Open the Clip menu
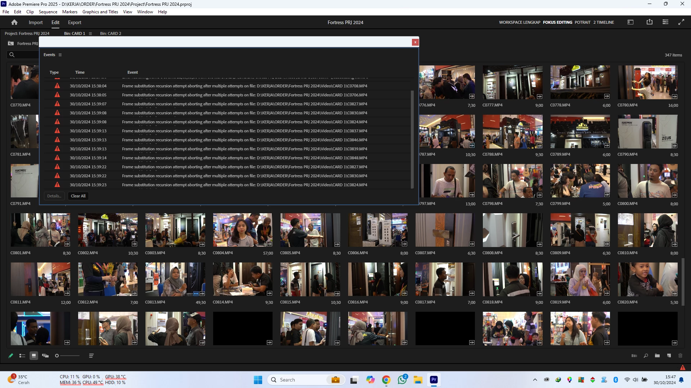 [x=30, y=12]
